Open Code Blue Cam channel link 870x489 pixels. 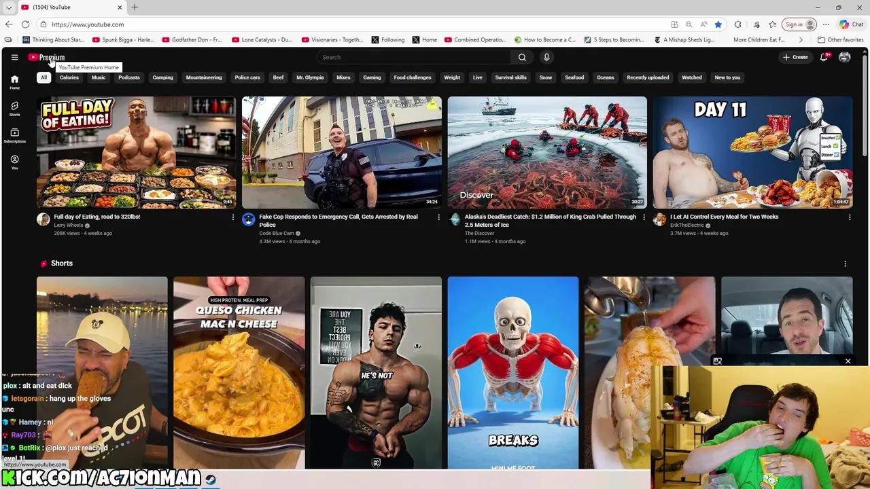coord(277,233)
